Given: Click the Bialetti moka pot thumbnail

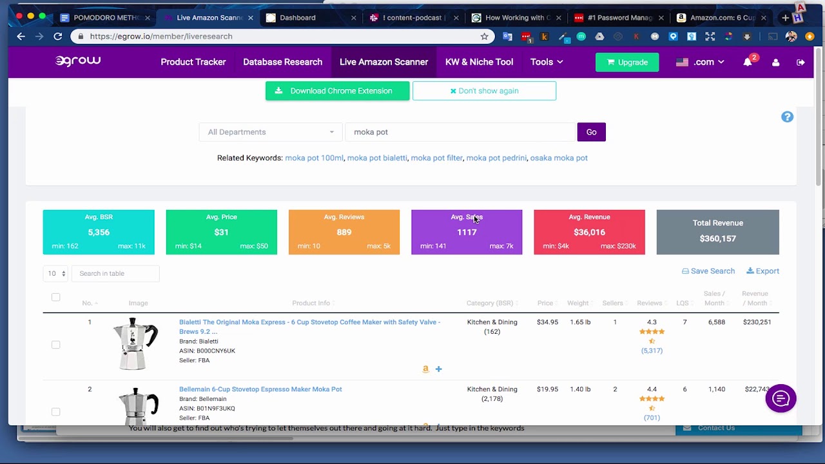Looking at the screenshot, I should [135, 343].
